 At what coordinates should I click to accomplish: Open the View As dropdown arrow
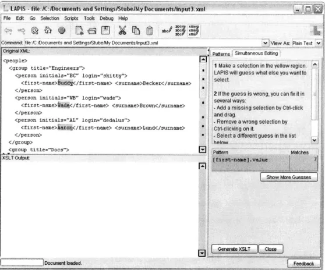pyautogui.click(x=319, y=43)
